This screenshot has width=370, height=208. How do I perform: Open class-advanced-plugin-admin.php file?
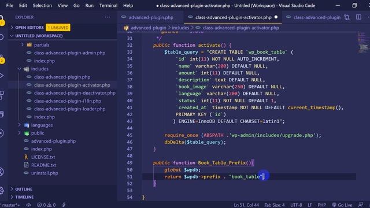[x=69, y=53]
